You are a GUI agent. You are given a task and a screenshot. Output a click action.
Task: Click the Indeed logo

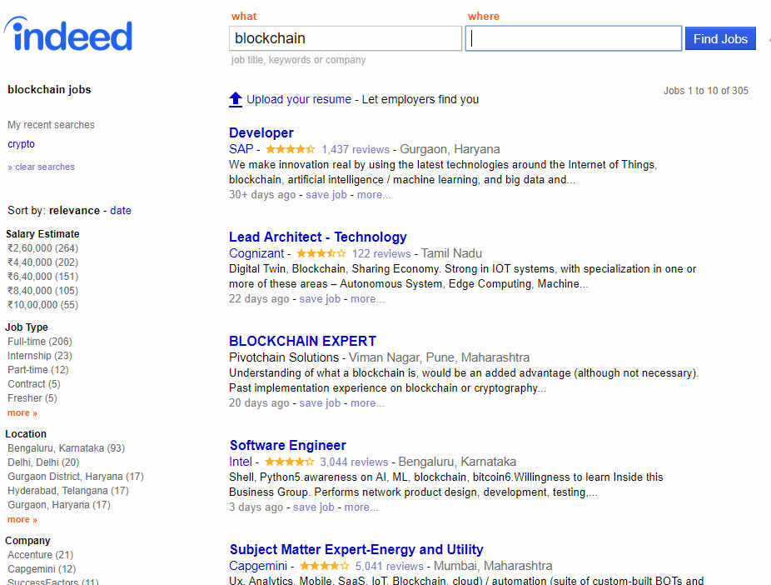pos(68,34)
